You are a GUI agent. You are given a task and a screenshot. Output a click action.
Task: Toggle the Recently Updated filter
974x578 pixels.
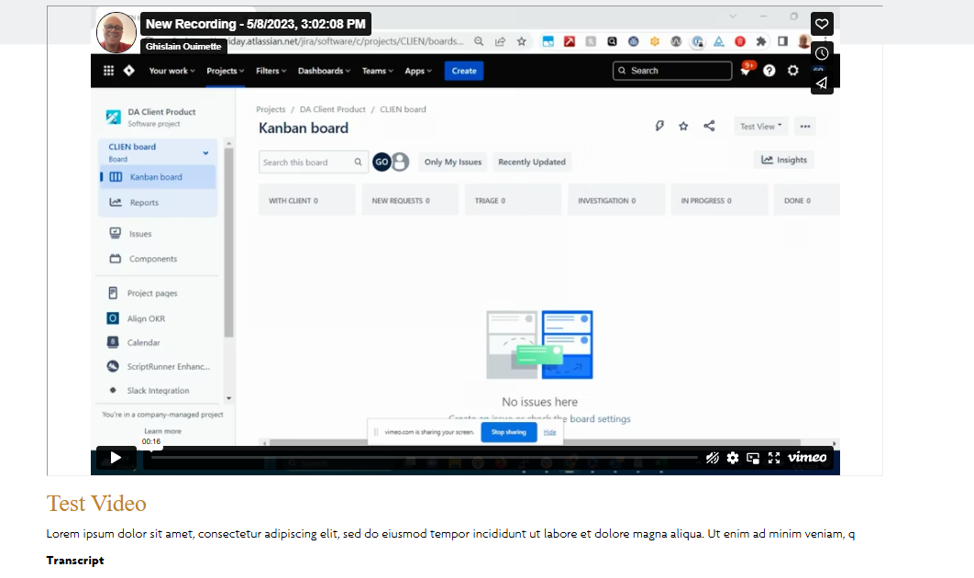(532, 162)
